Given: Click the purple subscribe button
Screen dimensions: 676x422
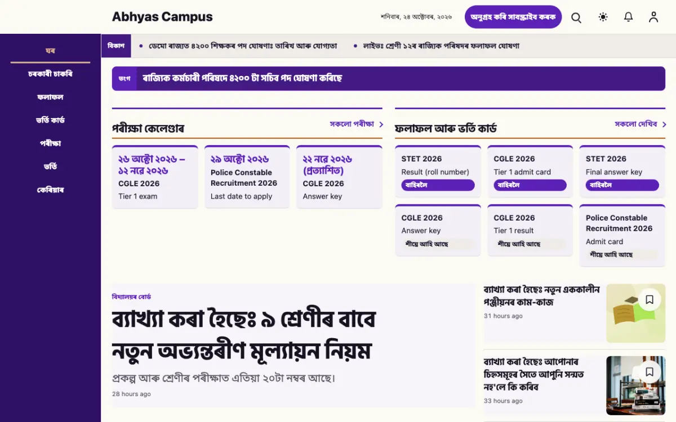Looking at the screenshot, I should coord(513,17).
